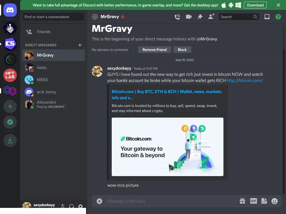The height and width of the screenshot is (214, 286).
Task: Start a voice call with MrGravy
Action: (x=177, y=17)
